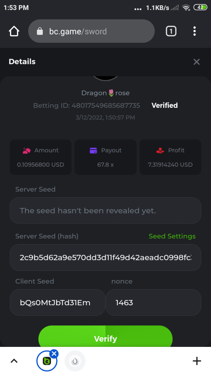Click the Profit hand icon
211x375 pixels.
(160, 151)
